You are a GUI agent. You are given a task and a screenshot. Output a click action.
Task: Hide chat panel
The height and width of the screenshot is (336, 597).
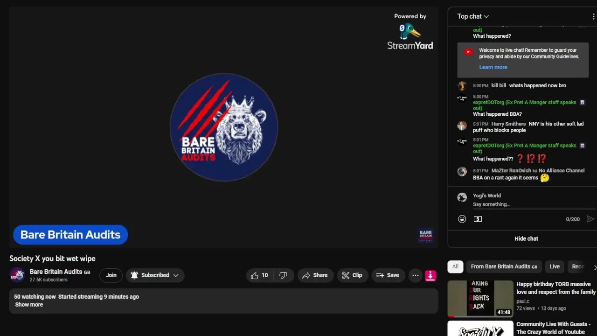click(x=526, y=238)
